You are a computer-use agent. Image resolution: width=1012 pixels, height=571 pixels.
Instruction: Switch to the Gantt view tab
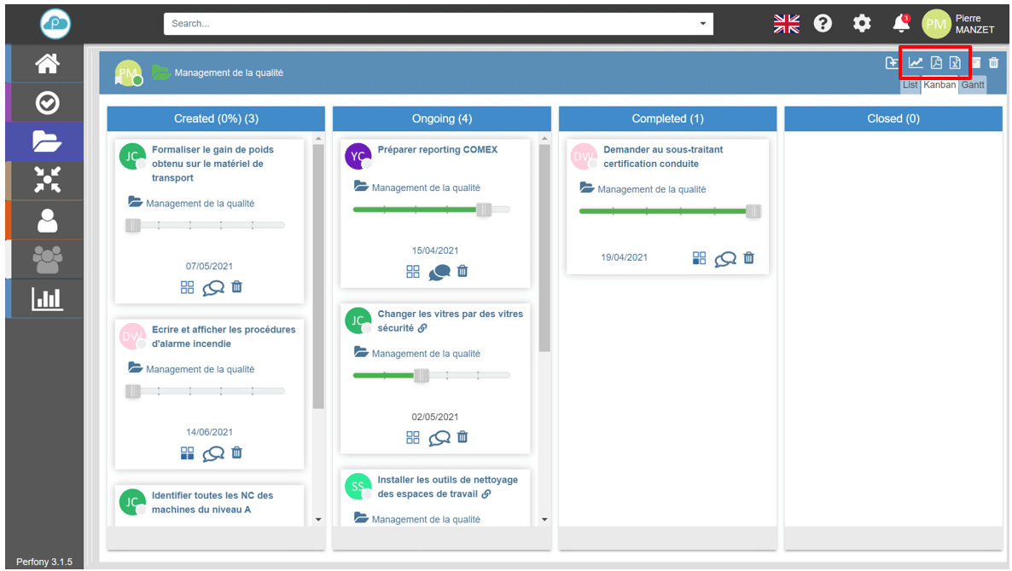pos(972,85)
